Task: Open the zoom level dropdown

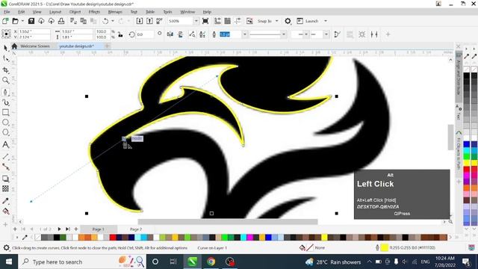Action: tap(196, 21)
